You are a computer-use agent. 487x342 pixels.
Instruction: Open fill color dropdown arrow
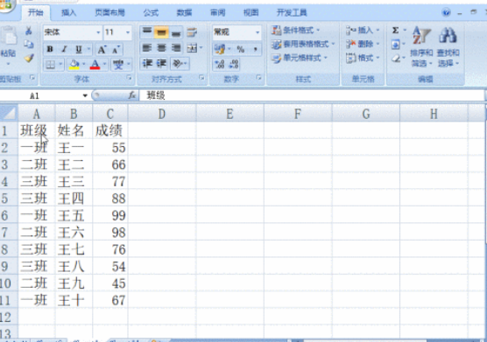(83, 65)
